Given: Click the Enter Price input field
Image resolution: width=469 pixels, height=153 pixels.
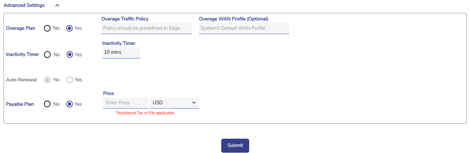Looking at the screenshot, I should (125, 103).
